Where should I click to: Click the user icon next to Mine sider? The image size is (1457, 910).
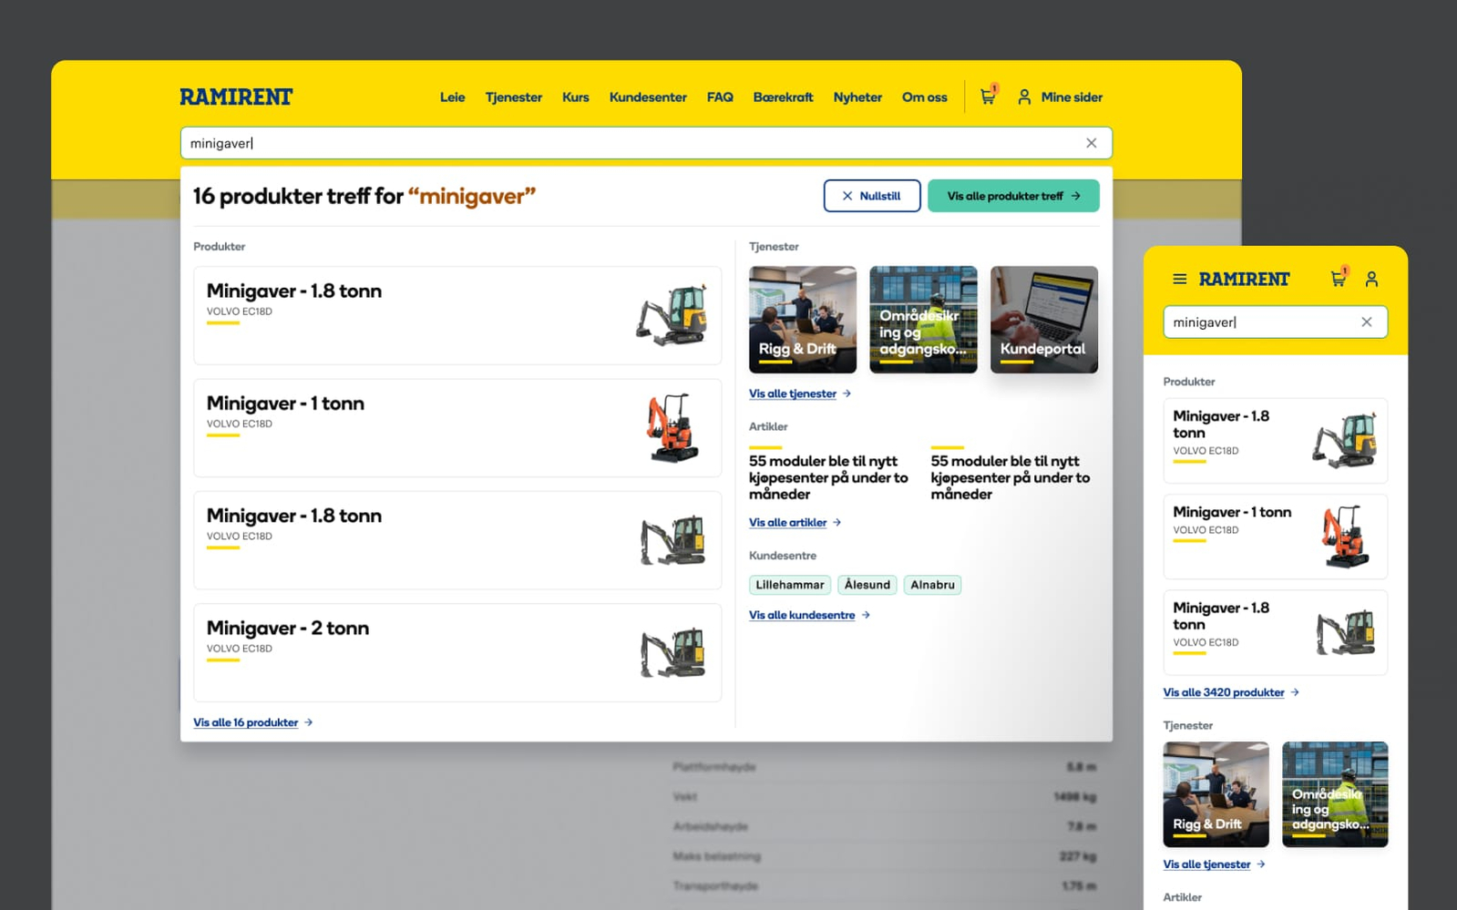click(1024, 97)
